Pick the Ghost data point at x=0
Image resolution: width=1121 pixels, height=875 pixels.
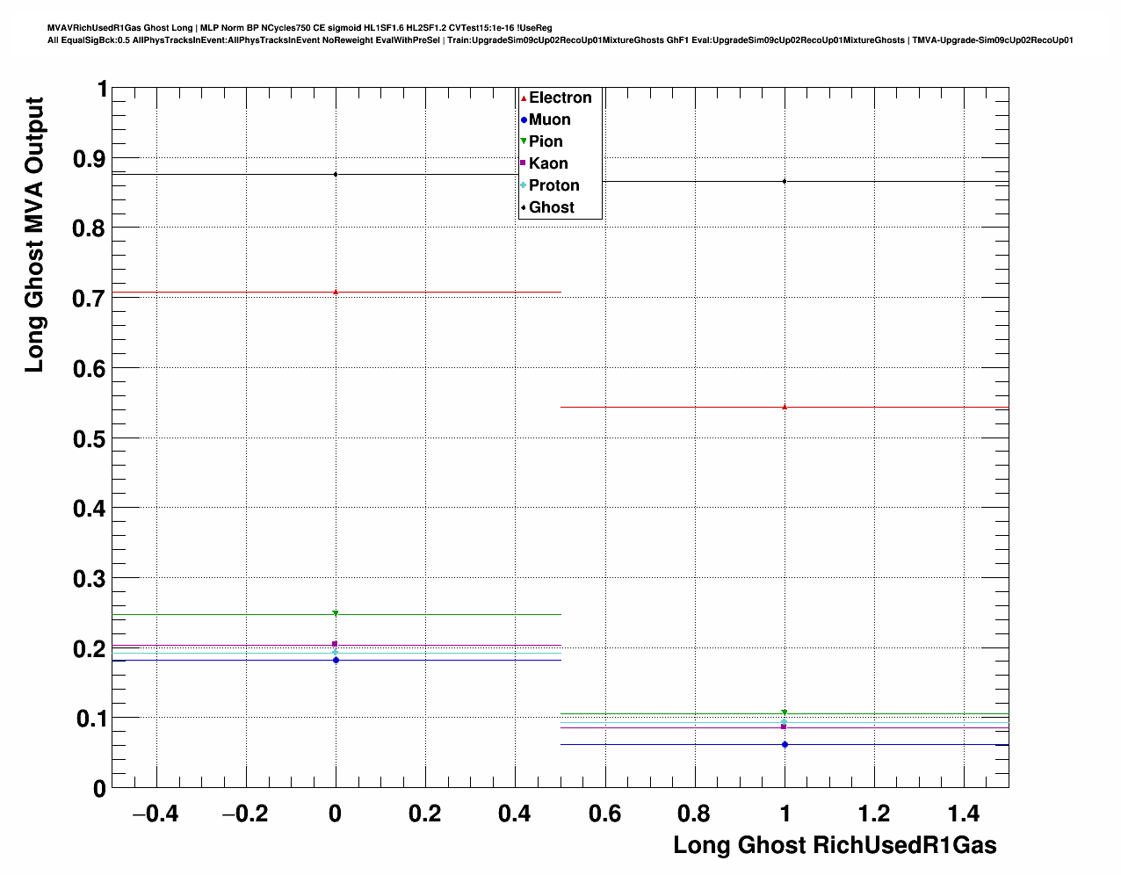point(336,174)
